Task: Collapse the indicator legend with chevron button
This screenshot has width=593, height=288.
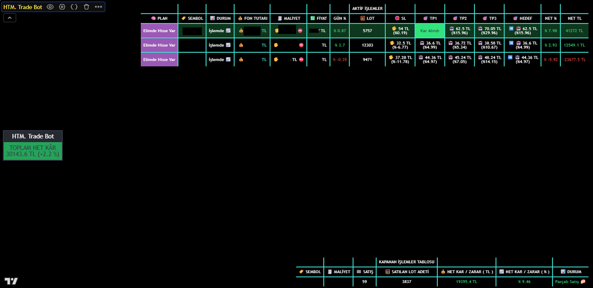Action: 9,18
